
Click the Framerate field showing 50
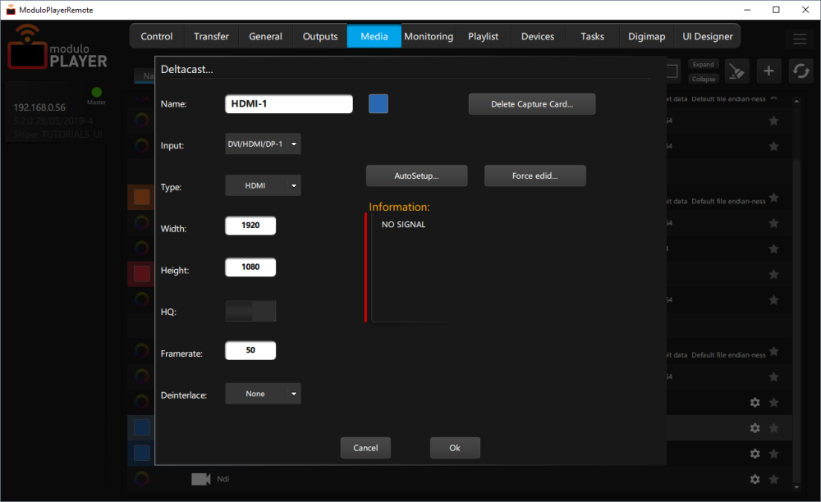(x=250, y=350)
